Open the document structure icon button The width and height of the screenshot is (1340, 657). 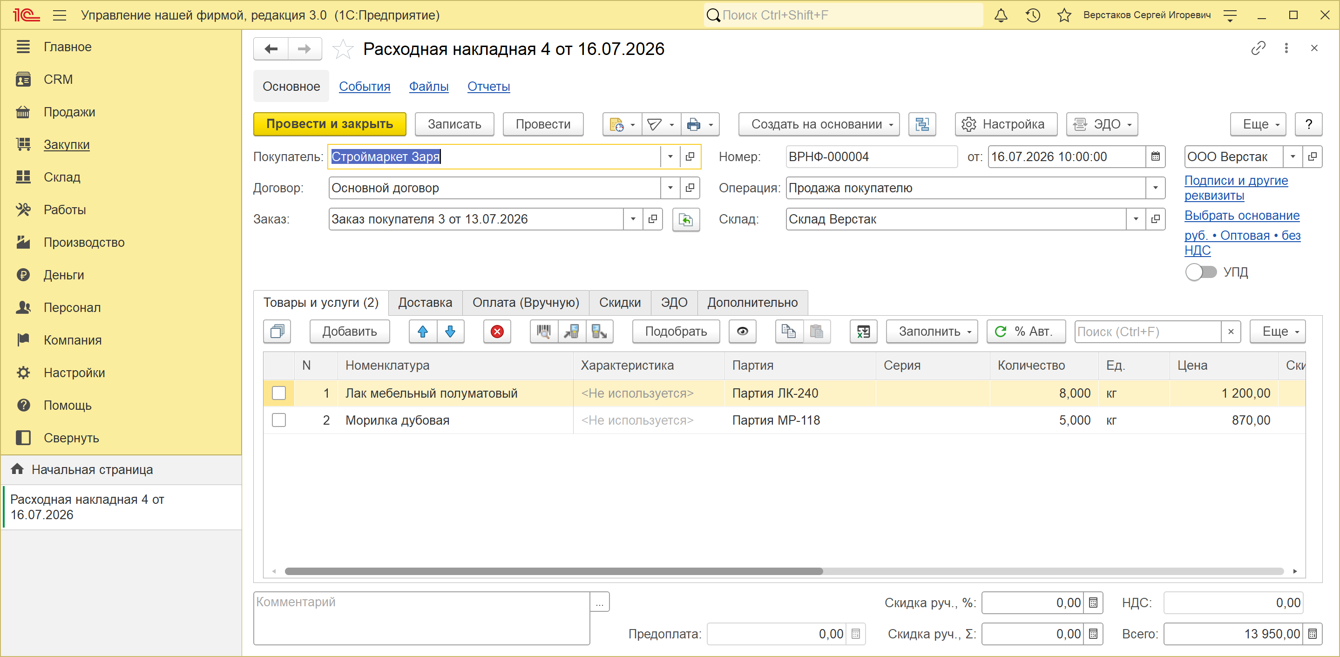[922, 124]
